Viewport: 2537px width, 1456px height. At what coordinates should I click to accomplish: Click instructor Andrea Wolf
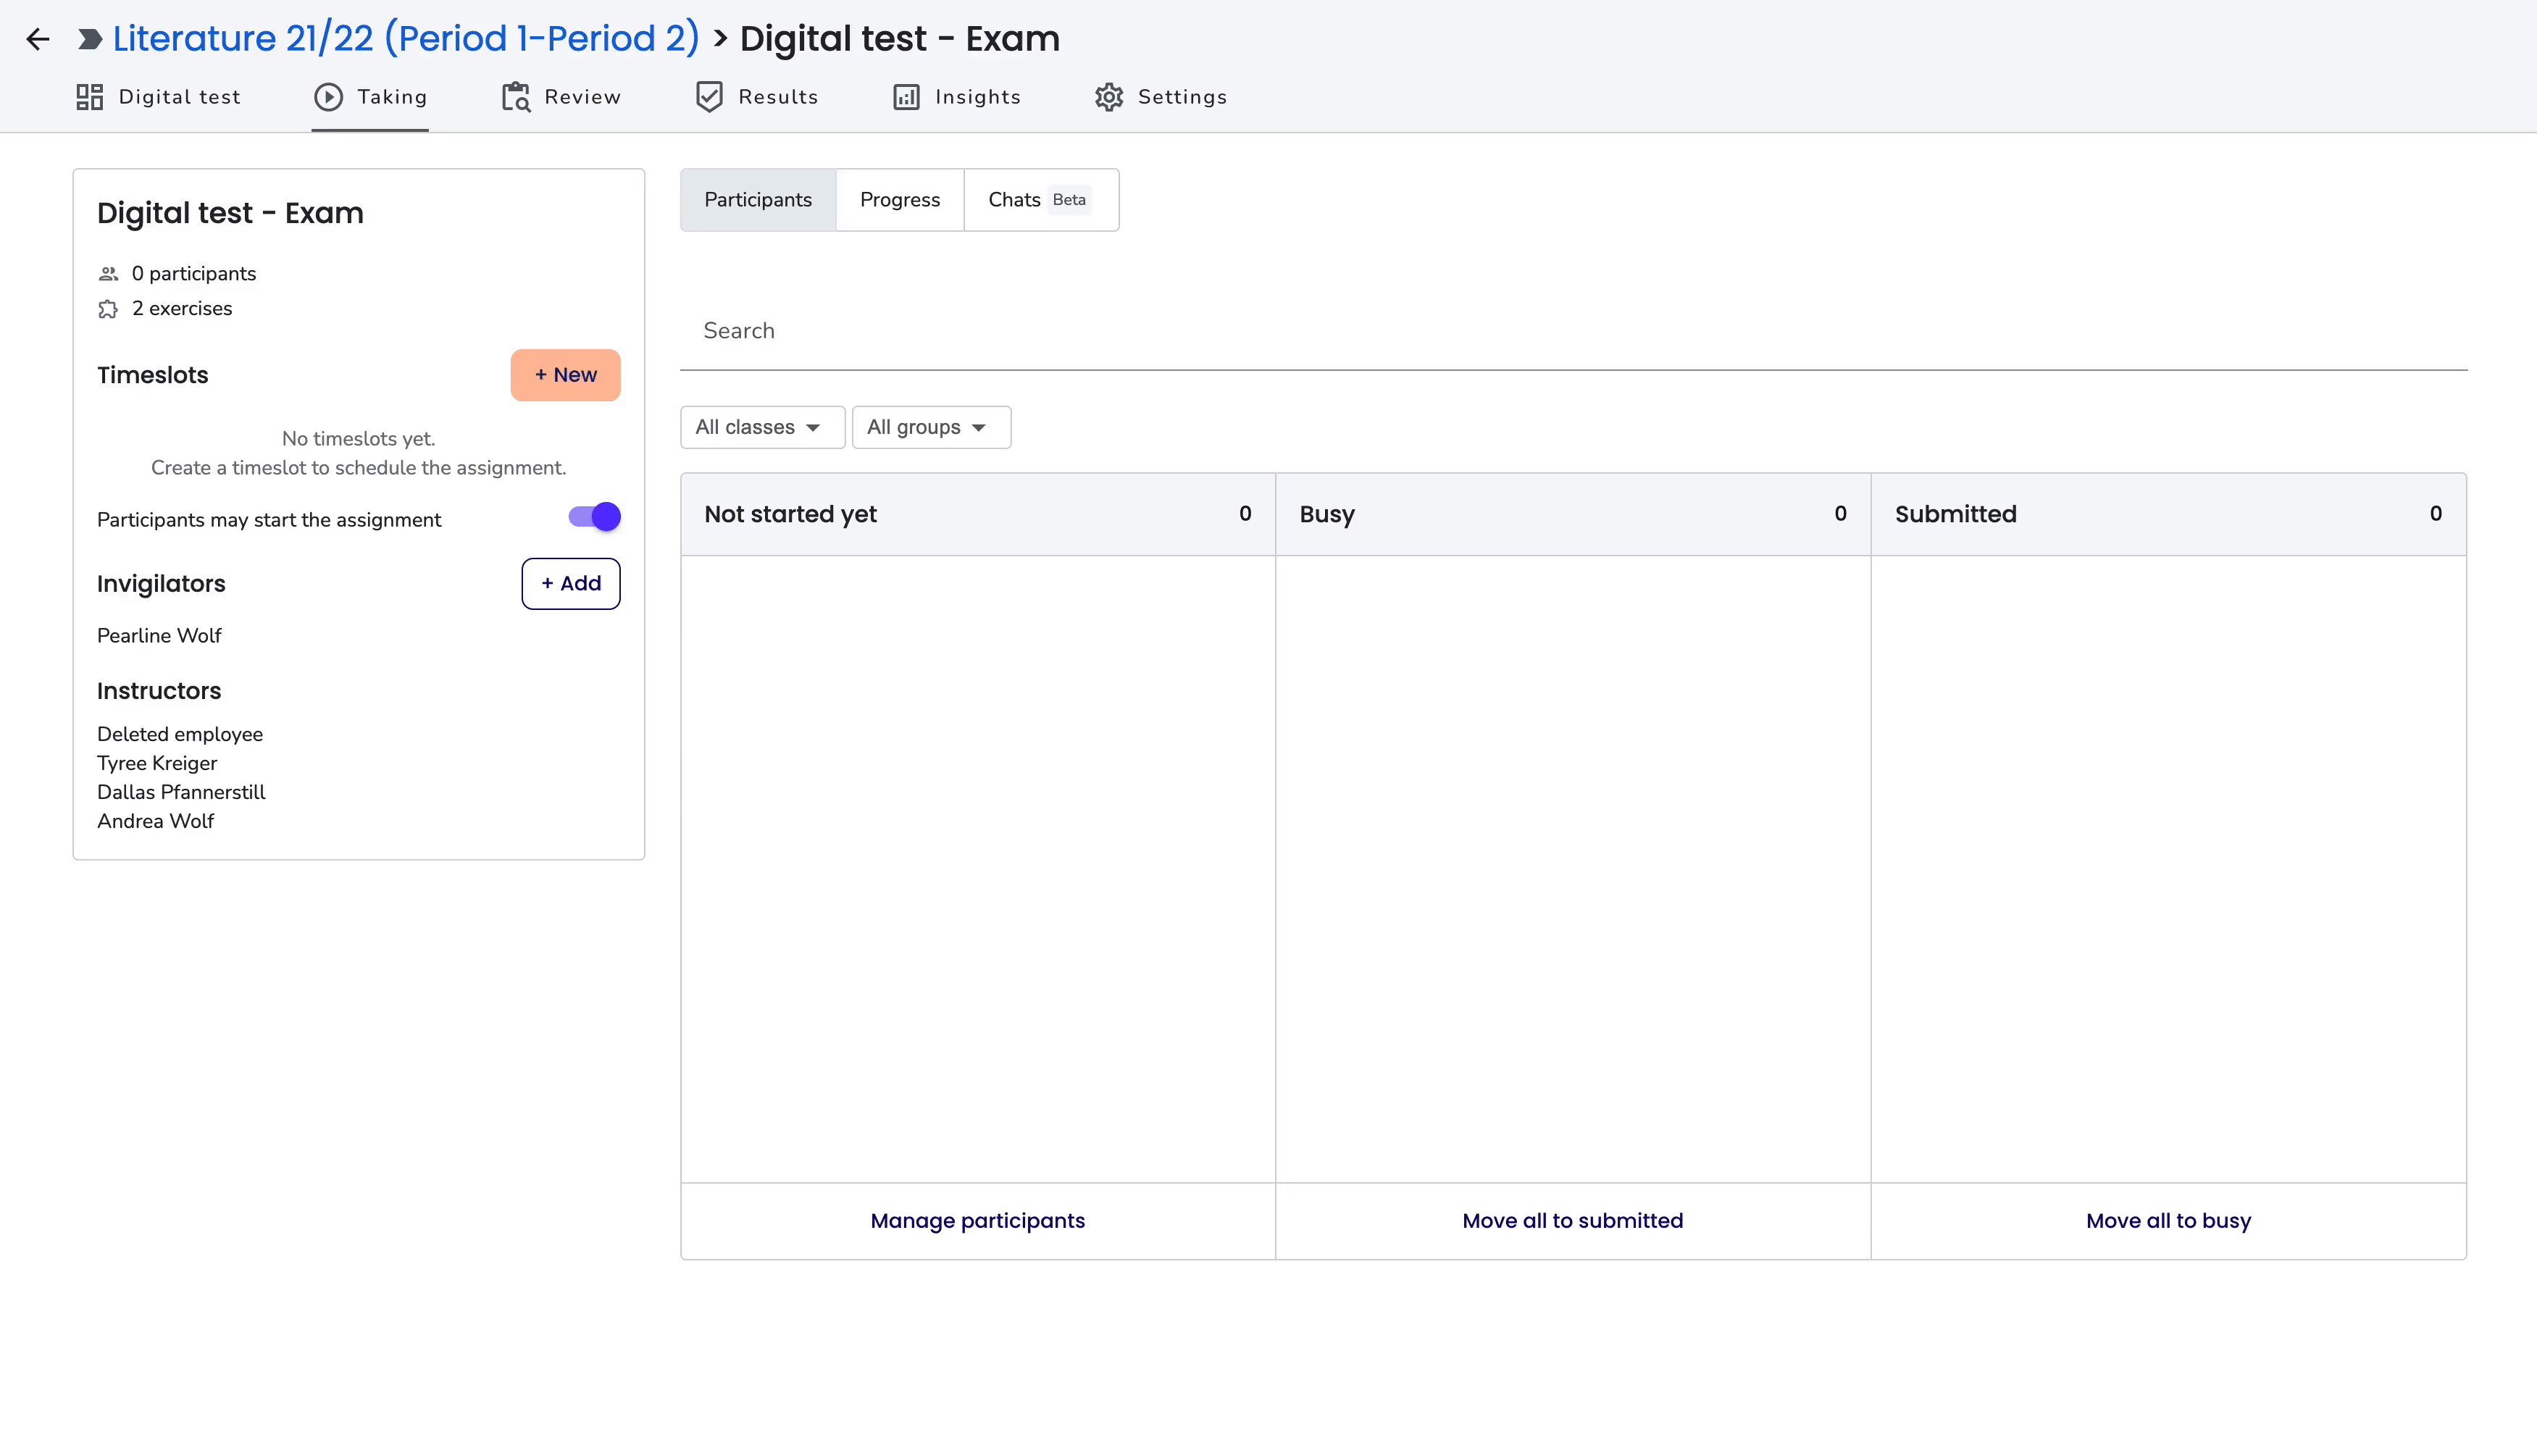(x=155, y=821)
